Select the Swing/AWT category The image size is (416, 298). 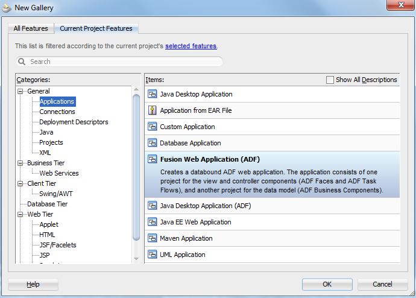click(55, 194)
